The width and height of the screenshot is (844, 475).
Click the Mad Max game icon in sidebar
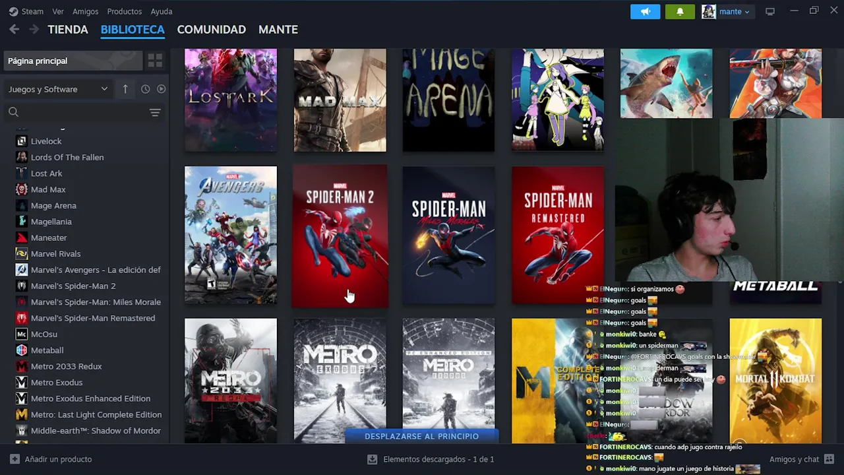22,189
